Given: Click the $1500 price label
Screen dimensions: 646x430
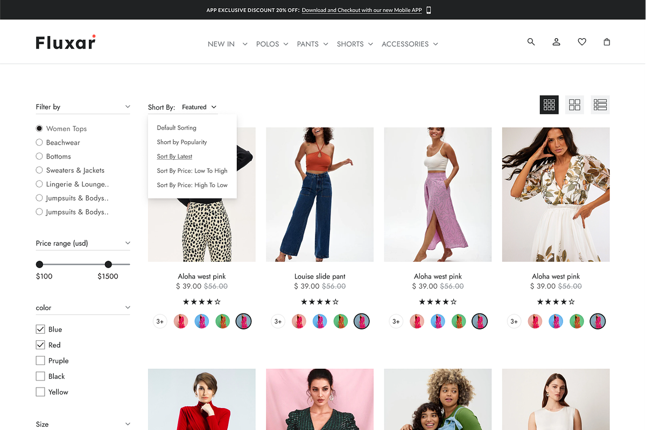Looking at the screenshot, I should coord(108,276).
